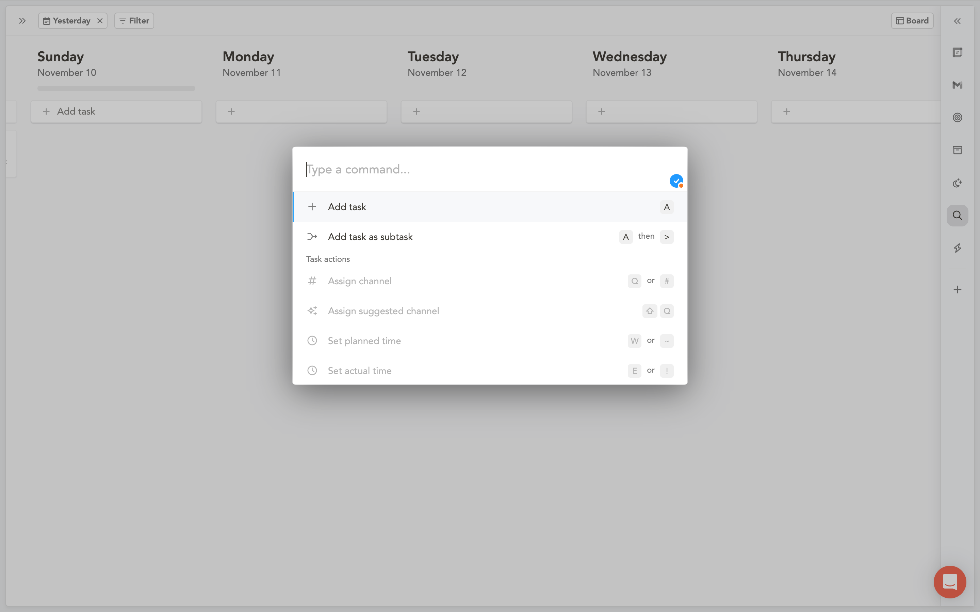Collapse the right panel with double chevron
Image resolution: width=980 pixels, height=612 pixels.
(x=957, y=21)
